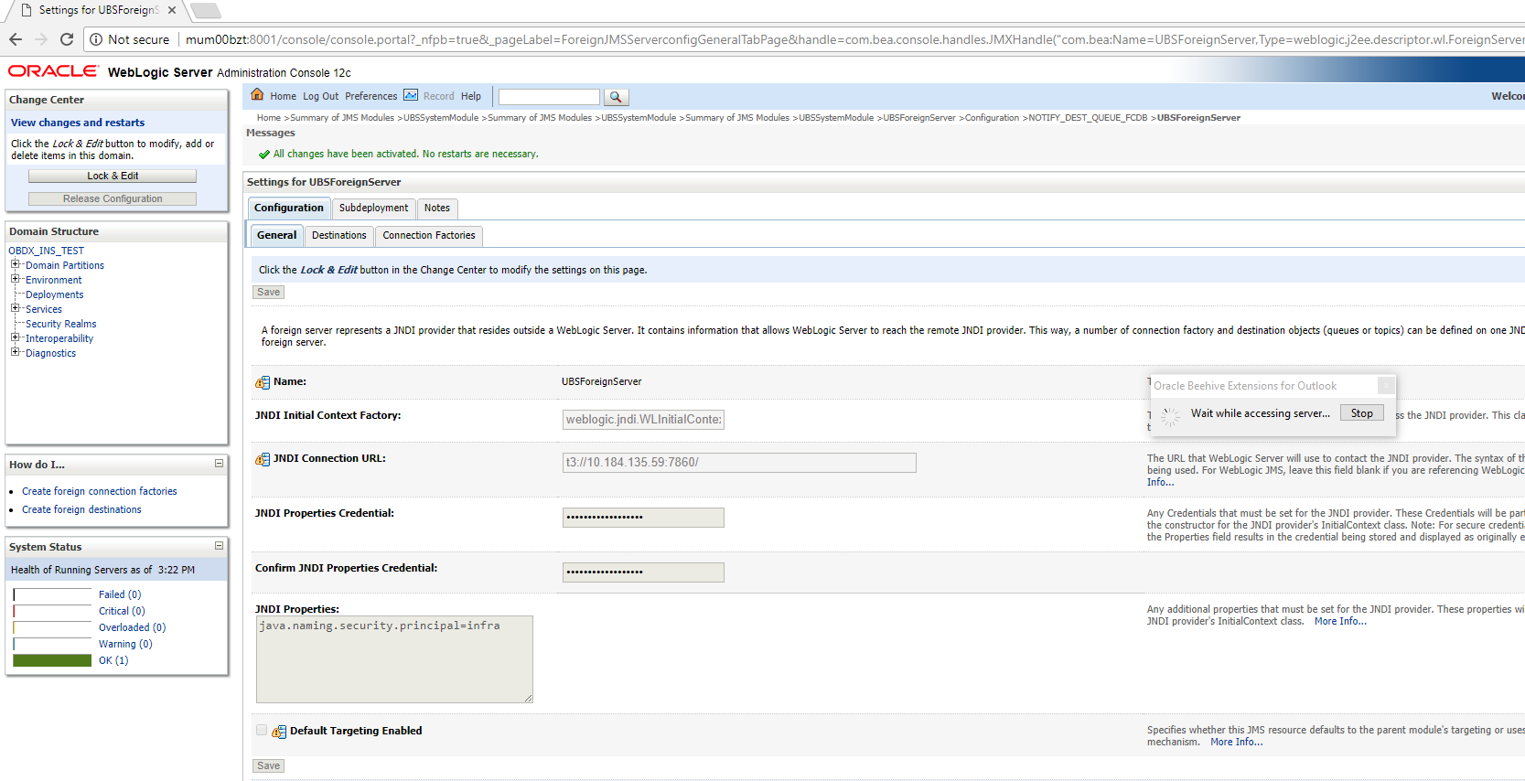1525x781 pixels.
Task: Select the General sub-tab
Action: pos(276,236)
